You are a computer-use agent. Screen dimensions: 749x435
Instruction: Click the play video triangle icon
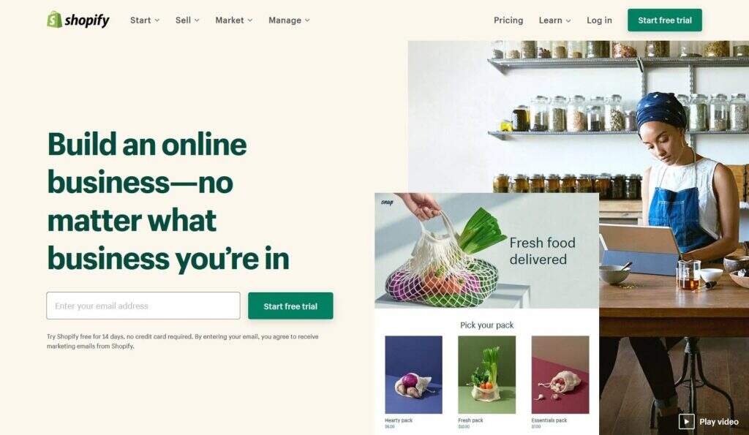686,421
